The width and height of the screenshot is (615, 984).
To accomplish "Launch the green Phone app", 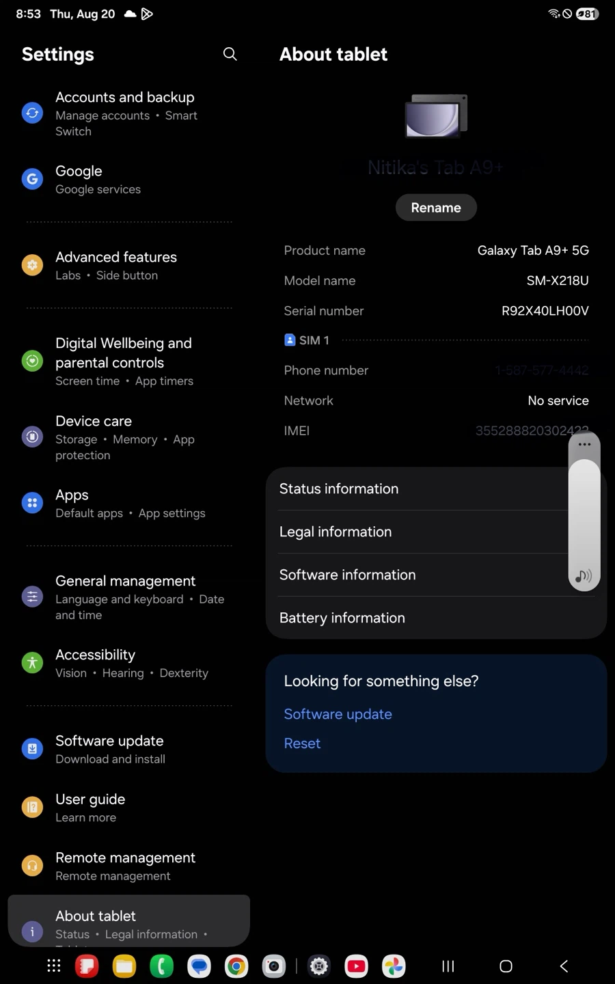I will 161,966.
